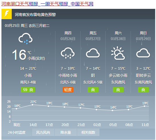Click the 14℃ chart point at 05点
156x140 pixels.
[112, 111]
